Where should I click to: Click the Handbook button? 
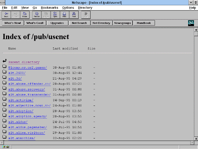tap(144, 23)
